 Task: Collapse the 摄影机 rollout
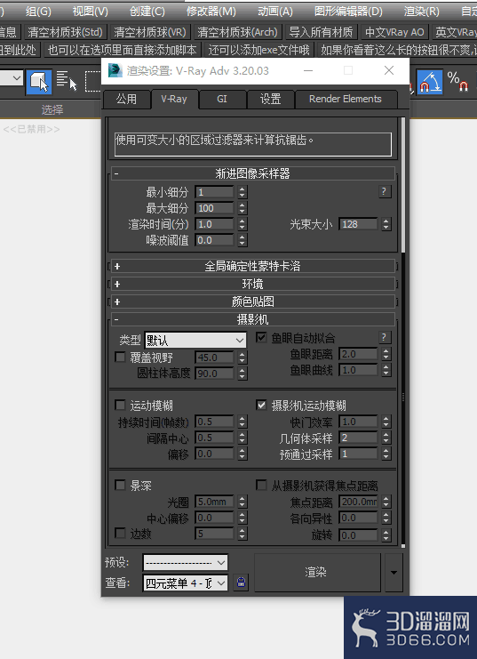click(253, 319)
